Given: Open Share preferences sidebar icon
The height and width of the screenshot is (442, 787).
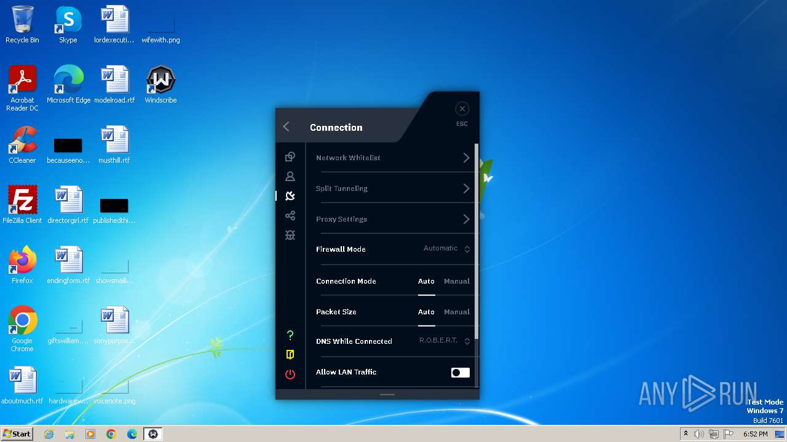Looking at the screenshot, I should 290,215.
